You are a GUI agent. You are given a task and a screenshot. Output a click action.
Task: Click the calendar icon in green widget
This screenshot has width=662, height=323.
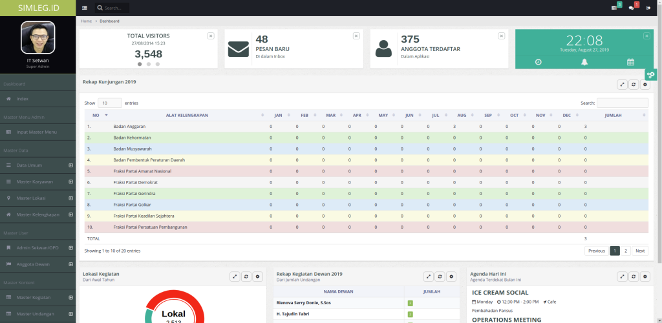(630, 62)
